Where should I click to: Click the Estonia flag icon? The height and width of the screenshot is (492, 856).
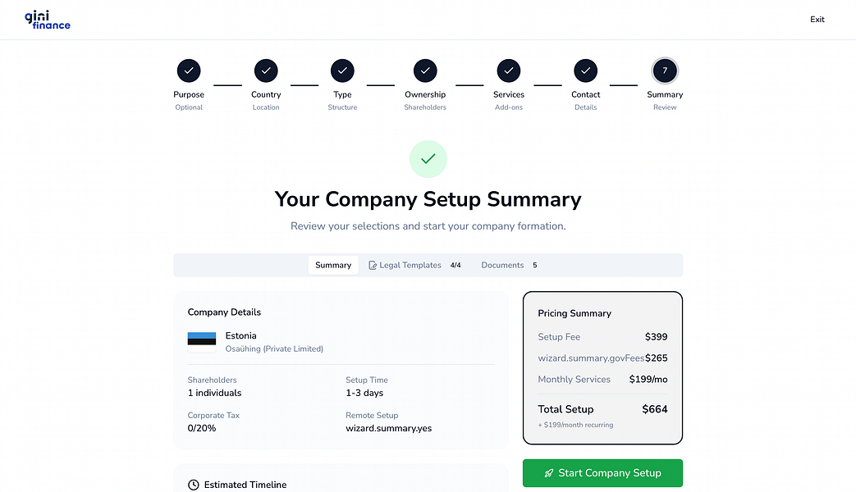tap(202, 339)
